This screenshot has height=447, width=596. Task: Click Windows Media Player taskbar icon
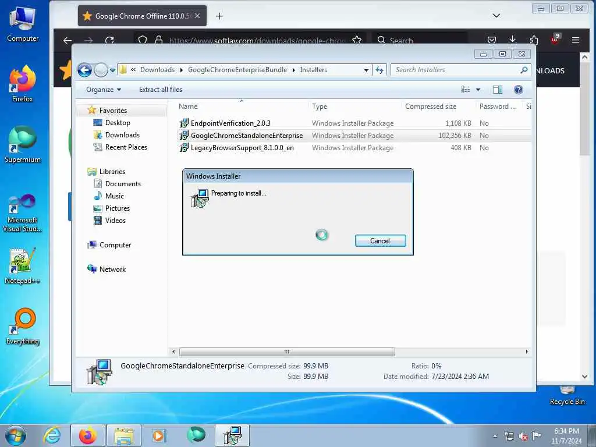pos(158,435)
